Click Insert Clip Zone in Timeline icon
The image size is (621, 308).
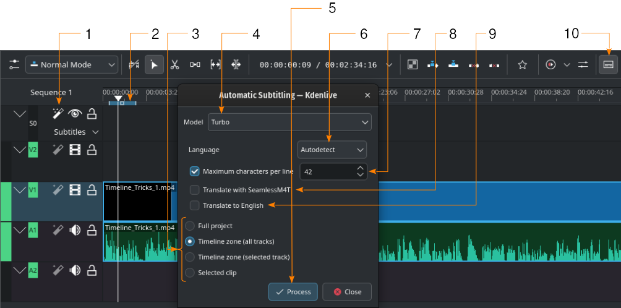433,64
